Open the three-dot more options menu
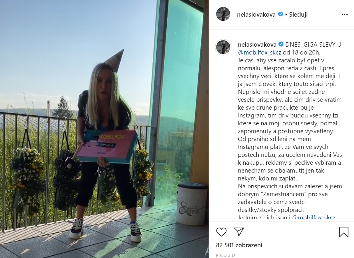The height and width of the screenshot is (258, 354). pyautogui.click(x=344, y=14)
